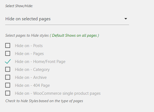
Task: Click the 'Select Show/Hide:' heading
Action: pyautogui.click(x=19, y=6)
